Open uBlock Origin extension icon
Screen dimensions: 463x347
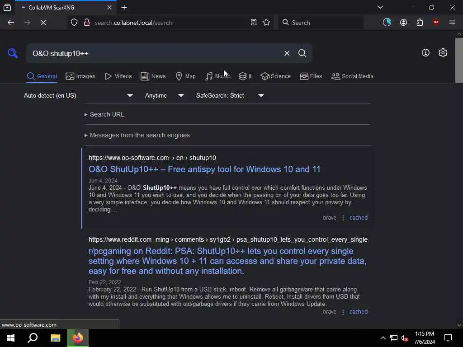pyautogui.click(x=436, y=23)
